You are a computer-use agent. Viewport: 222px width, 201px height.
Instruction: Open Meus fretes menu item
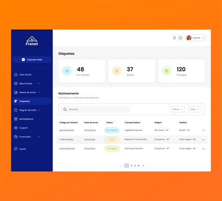coord(26,83)
